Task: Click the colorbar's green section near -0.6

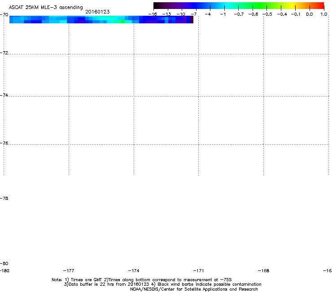Action: pos(253,5)
